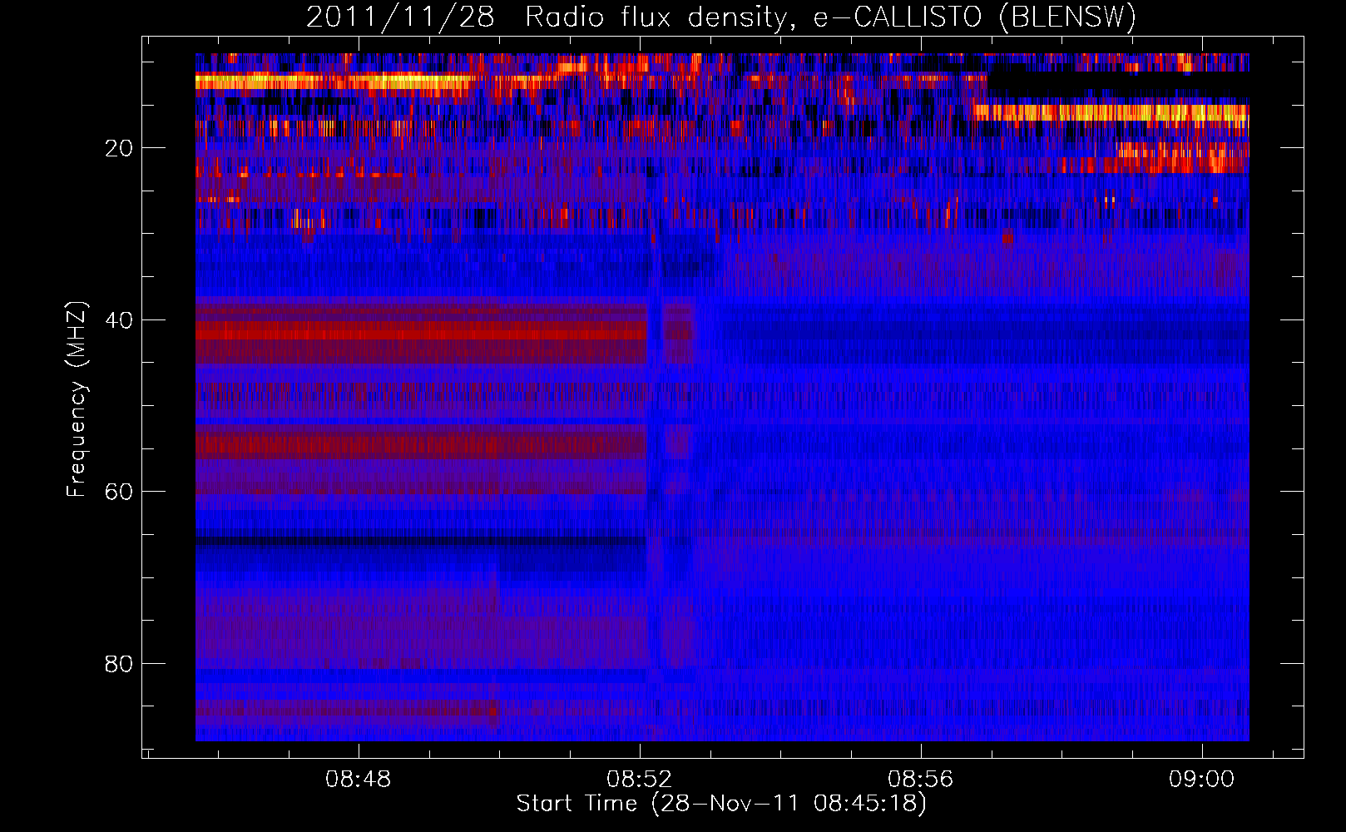Click the "Frequency (MHZ)" axis label

tap(77, 399)
